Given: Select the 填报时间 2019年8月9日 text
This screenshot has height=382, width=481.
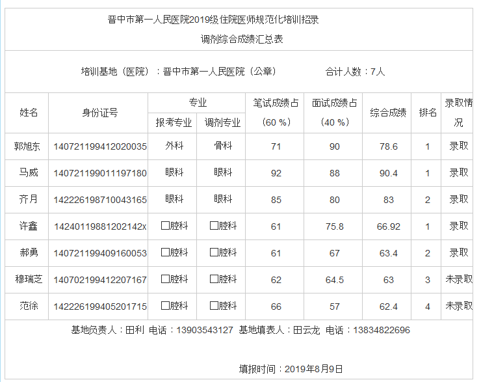Looking at the screenshot, I should tap(291, 369).
